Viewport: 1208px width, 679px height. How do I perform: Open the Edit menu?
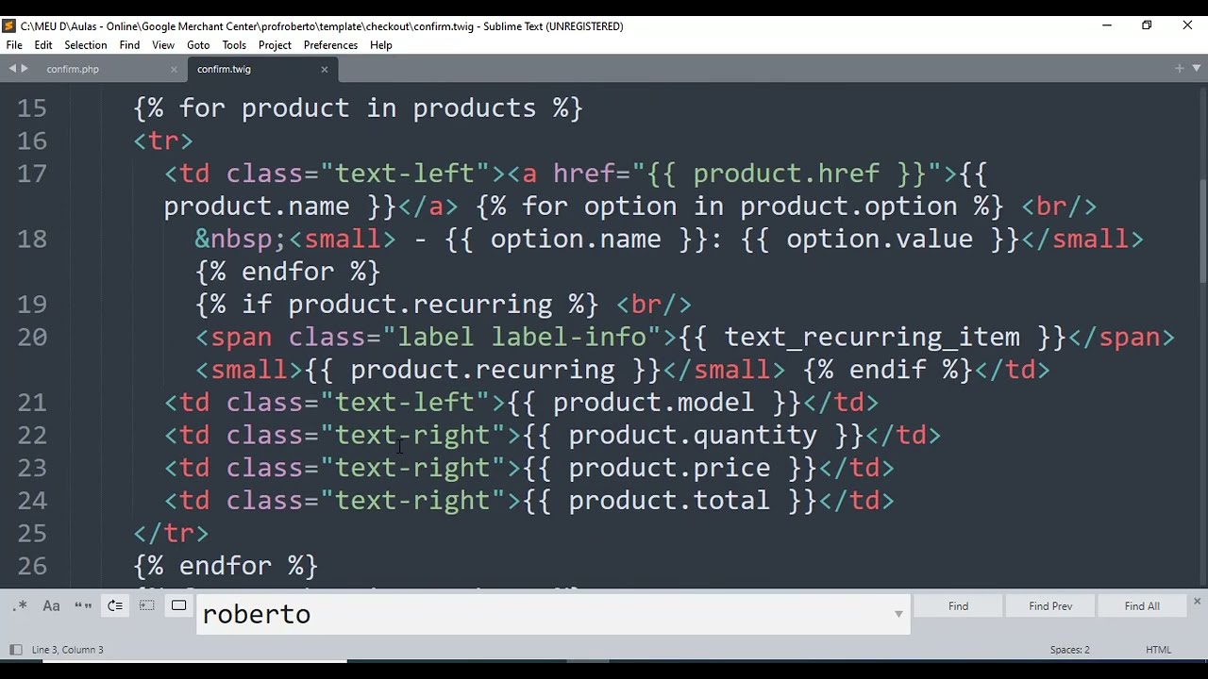tap(43, 45)
